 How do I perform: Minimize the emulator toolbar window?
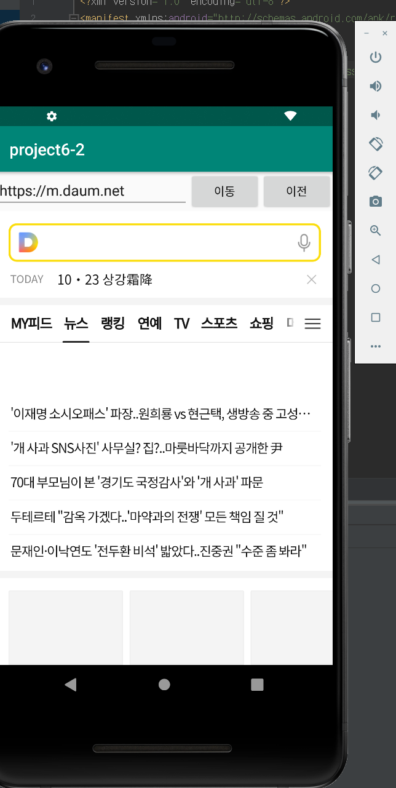click(x=366, y=33)
